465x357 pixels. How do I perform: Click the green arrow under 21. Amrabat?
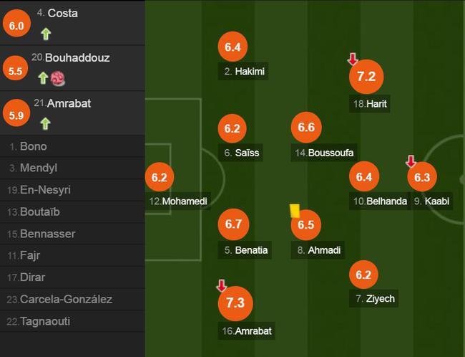point(45,123)
